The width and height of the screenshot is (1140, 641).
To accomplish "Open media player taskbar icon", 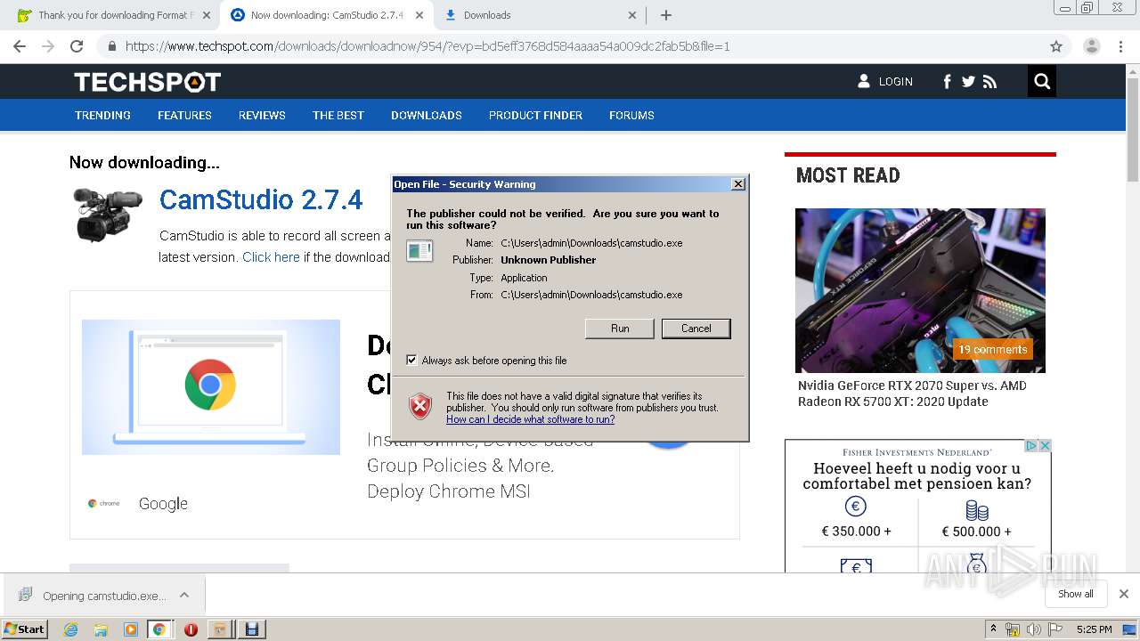I will coord(131,629).
